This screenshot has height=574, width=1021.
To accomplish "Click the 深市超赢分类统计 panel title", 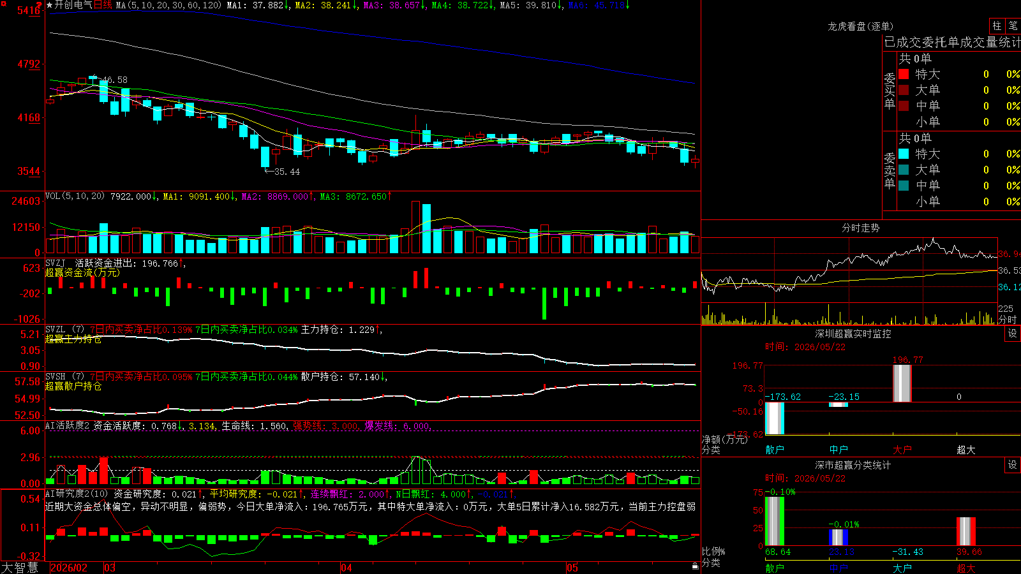I will [853, 465].
